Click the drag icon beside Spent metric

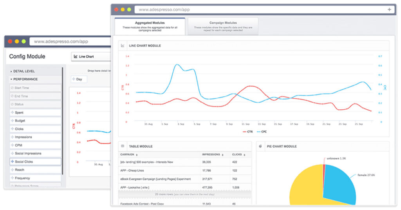coord(12,112)
